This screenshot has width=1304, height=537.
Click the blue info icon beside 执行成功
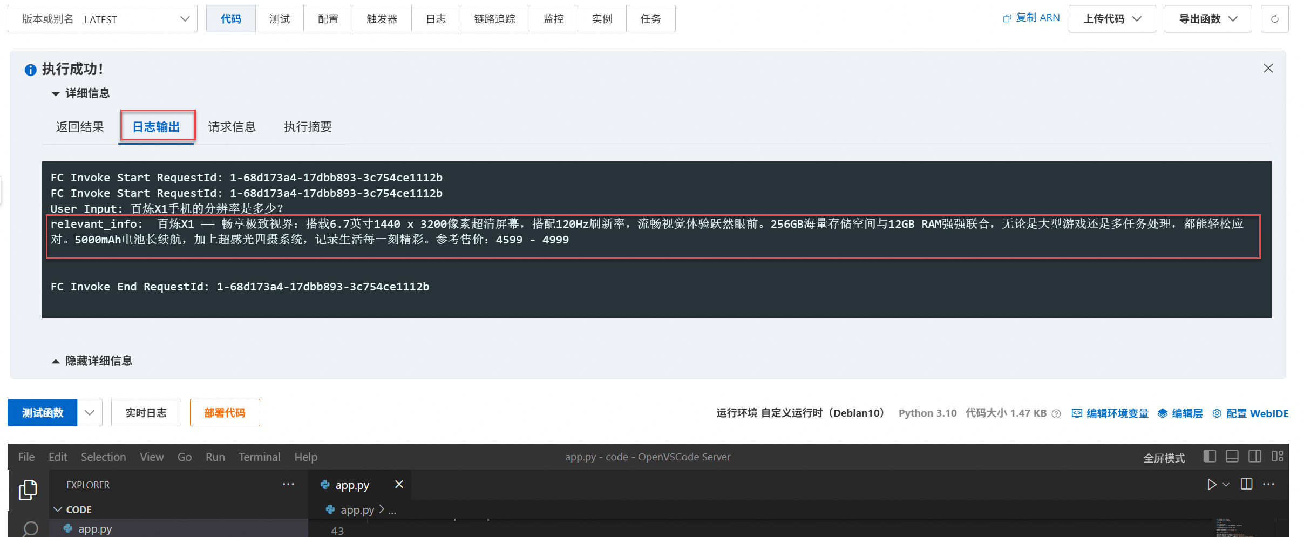tap(31, 70)
